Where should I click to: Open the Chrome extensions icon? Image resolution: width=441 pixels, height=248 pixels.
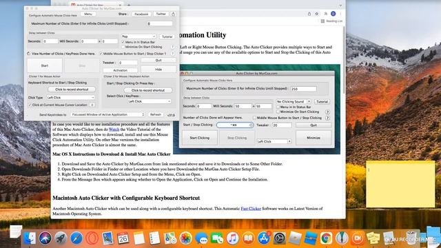[326, 14]
